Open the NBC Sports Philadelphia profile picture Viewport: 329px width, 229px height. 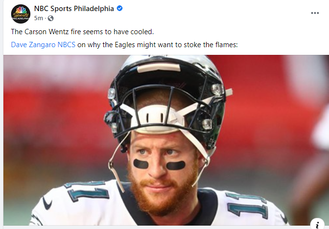click(x=21, y=14)
